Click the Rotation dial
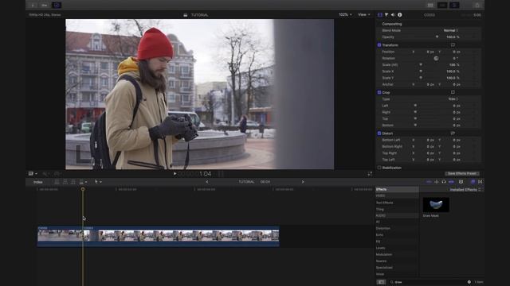Screen dimensions: 510x286 (x=436, y=58)
